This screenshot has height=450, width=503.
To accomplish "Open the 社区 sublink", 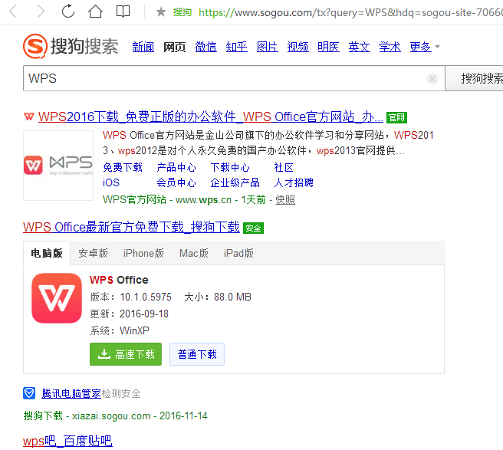I will coord(284,167).
